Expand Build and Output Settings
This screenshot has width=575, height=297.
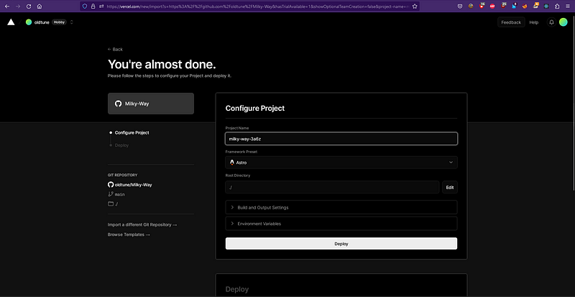click(341, 207)
